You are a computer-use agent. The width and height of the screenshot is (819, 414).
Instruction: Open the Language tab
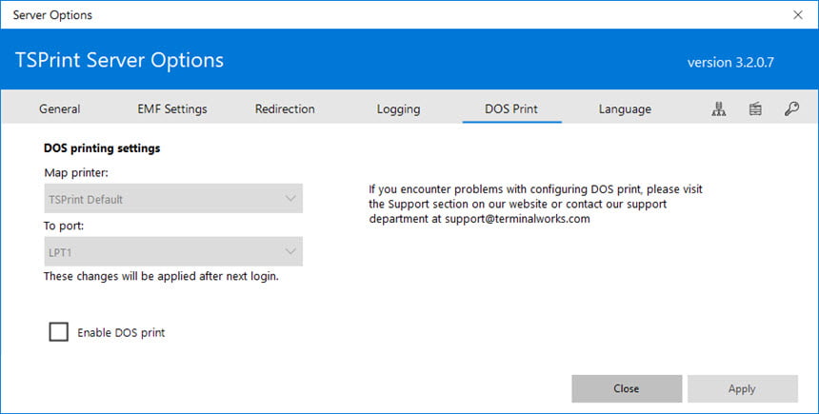tap(625, 108)
